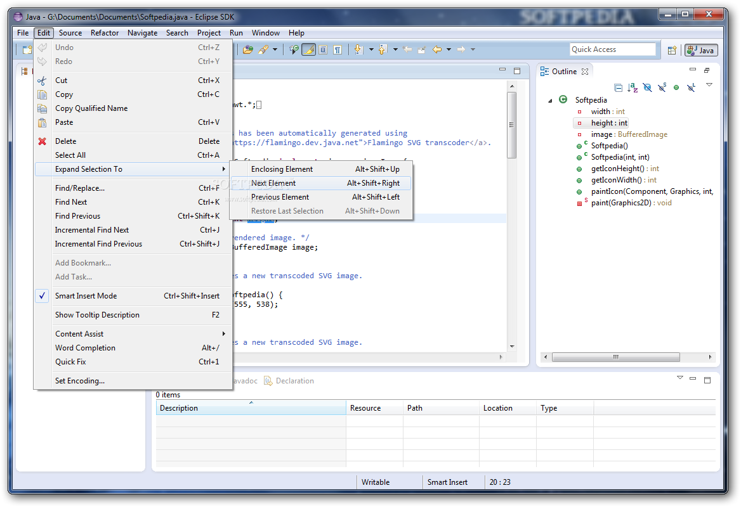Image resolution: width=741 pixels, height=507 pixels.
Task: Open the Refactor menu
Action: pyautogui.click(x=105, y=33)
